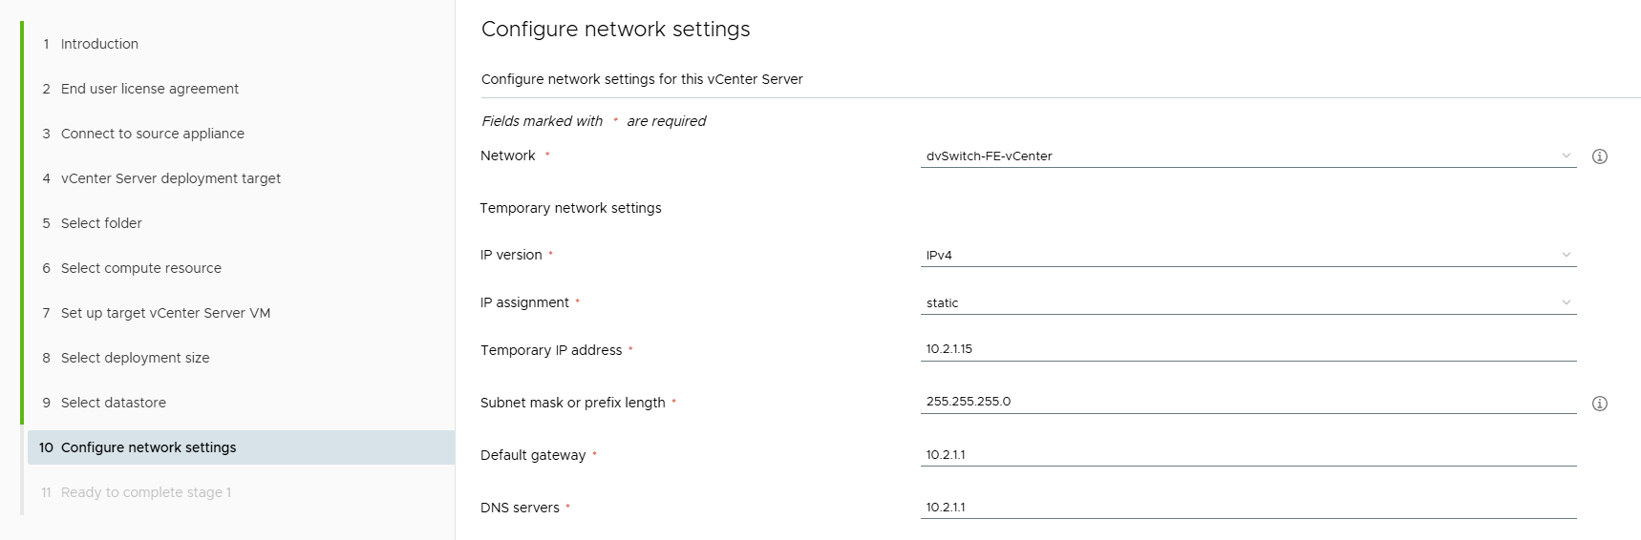Open End user license agreement step
Viewport: 1641px width, 540px height.
[150, 89]
